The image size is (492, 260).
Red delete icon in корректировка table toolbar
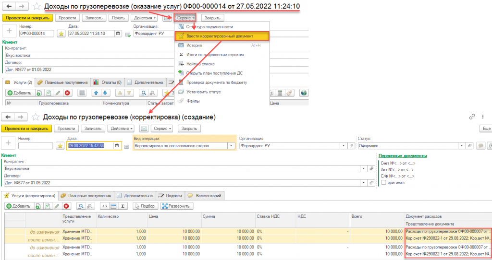click(66, 206)
